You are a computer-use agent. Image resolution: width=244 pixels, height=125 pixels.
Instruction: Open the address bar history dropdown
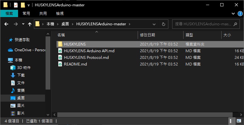pos(154,24)
